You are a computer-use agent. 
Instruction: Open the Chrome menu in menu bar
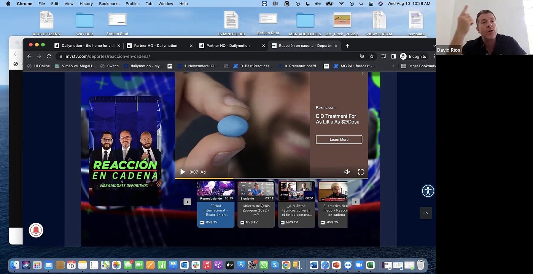pyautogui.click(x=25, y=3)
